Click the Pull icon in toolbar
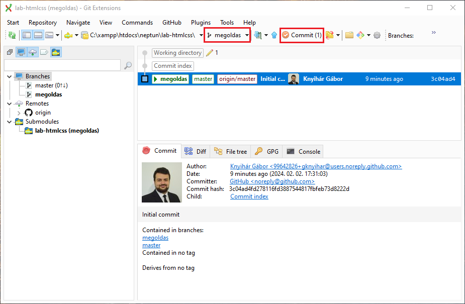Image resolution: width=465 pixels, height=304 pixels. 258,35
